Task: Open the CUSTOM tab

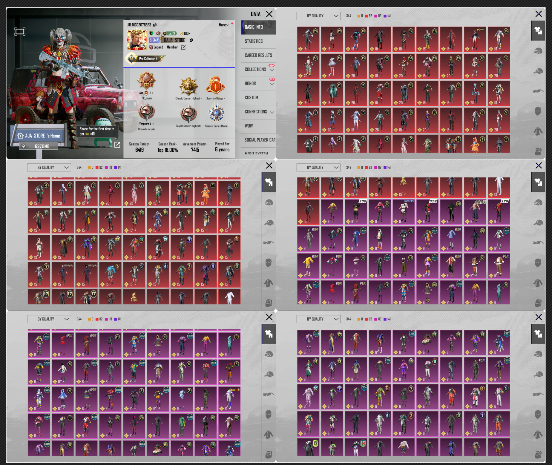Action: click(258, 98)
